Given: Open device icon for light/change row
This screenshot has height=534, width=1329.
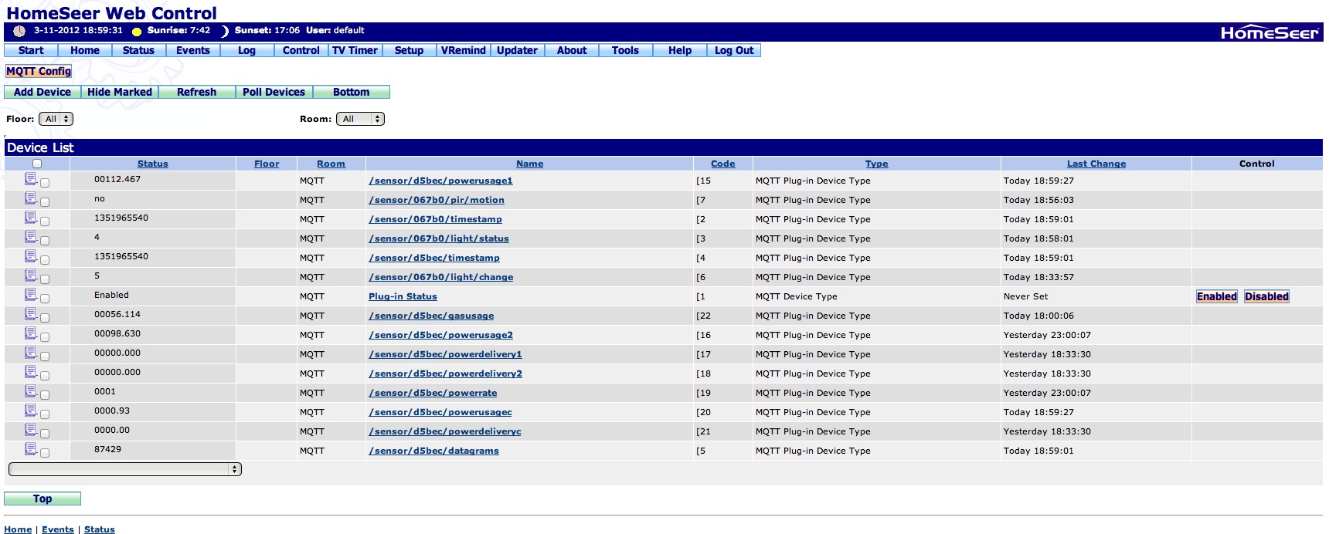Looking at the screenshot, I should click(x=31, y=275).
